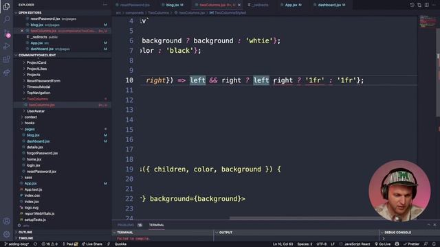Click the synchronize changes status icon
The image size is (440, 247).
pos(35,244)
